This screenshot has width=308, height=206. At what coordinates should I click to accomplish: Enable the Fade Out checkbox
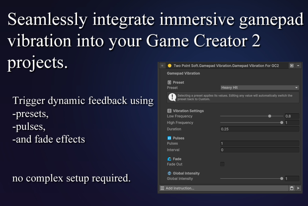click(222, 164)
